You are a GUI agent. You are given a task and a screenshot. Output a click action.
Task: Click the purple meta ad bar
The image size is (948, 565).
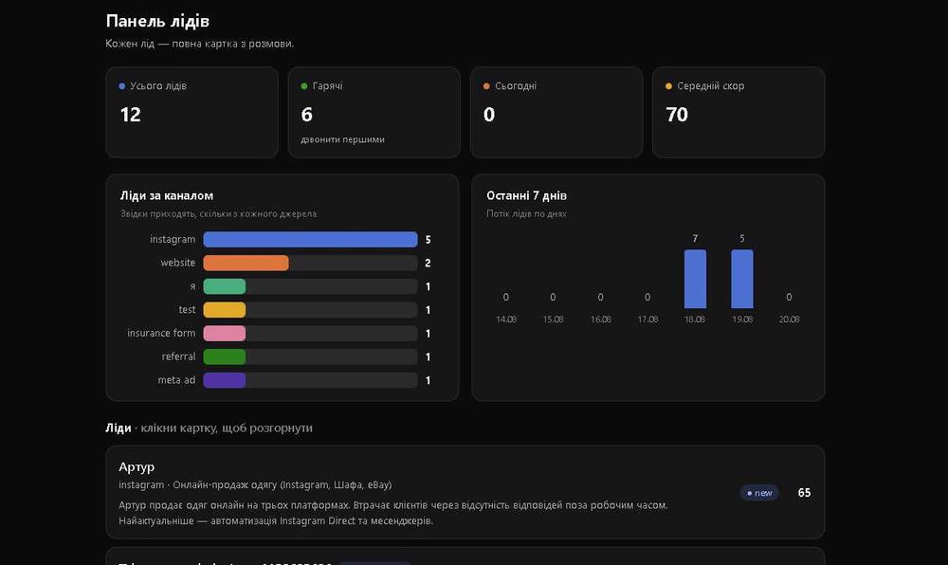point(225,380)
